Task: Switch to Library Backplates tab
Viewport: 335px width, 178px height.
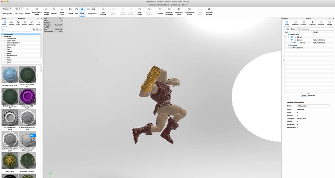Action: pyautogui.click(x=32, y=23)
